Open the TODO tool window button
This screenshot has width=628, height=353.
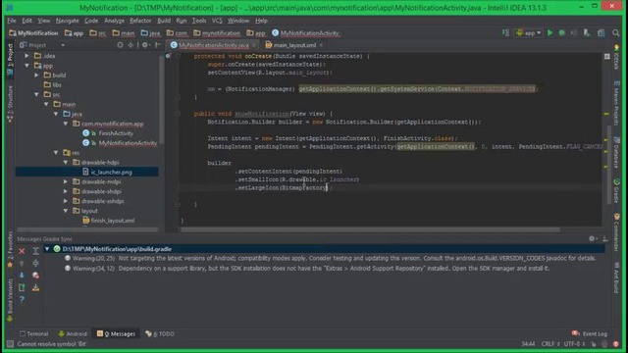(160, 333)
